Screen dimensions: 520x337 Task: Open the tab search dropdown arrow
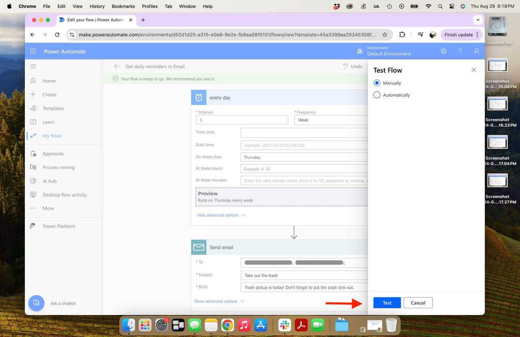(x=478, y=20)
